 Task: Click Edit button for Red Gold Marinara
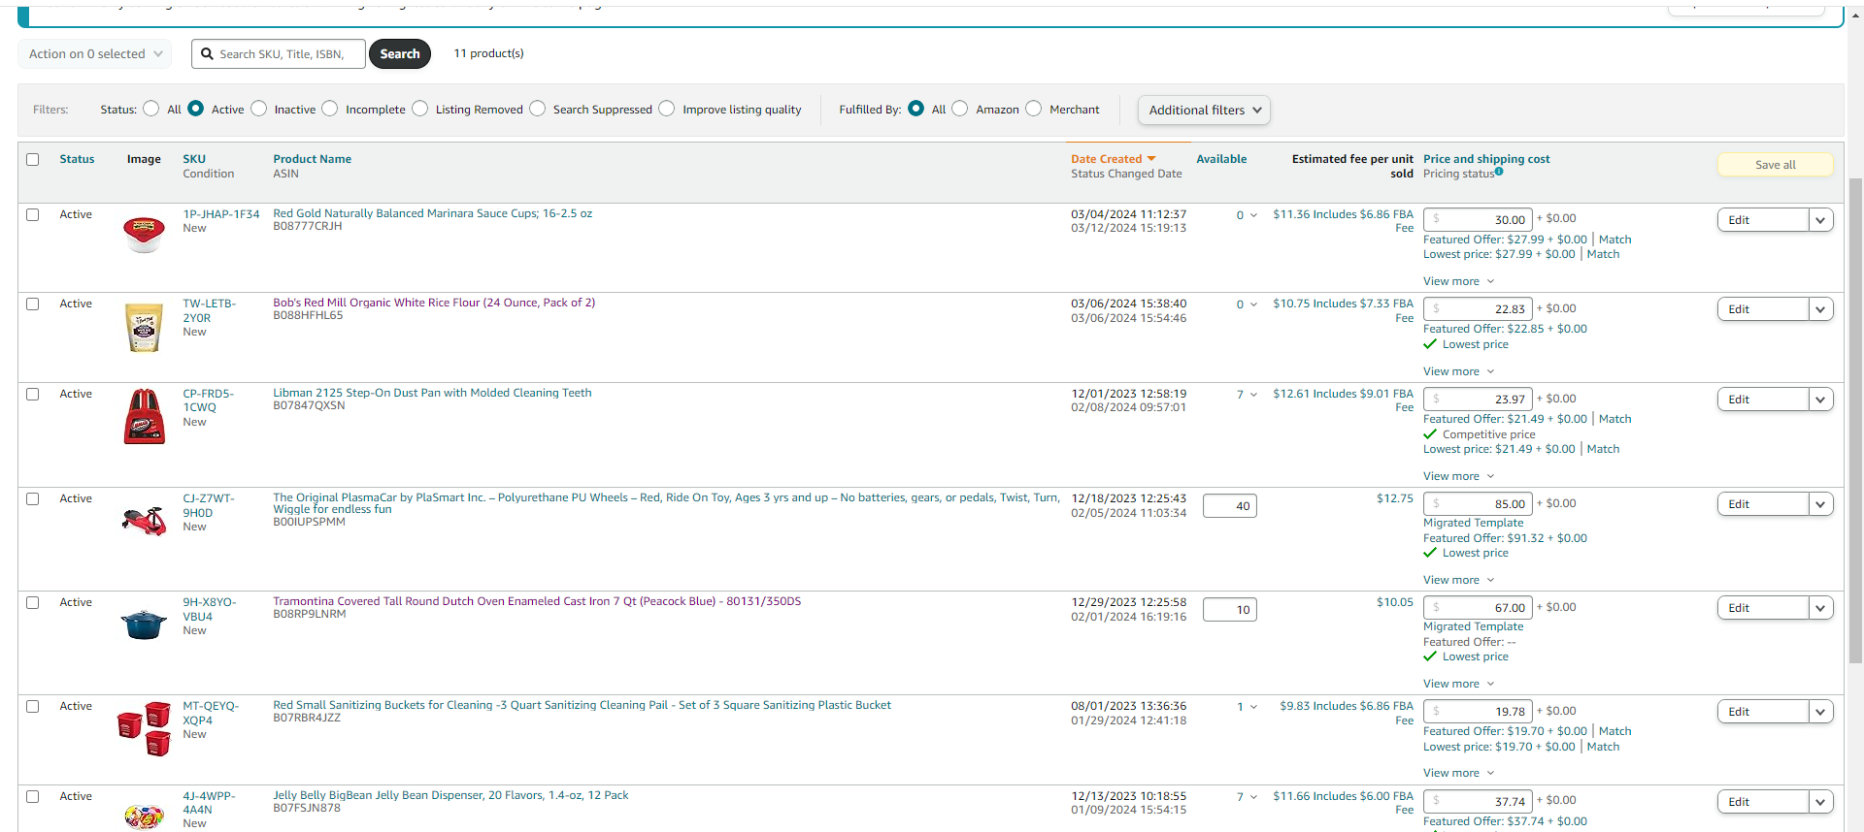pos(1763,220)
